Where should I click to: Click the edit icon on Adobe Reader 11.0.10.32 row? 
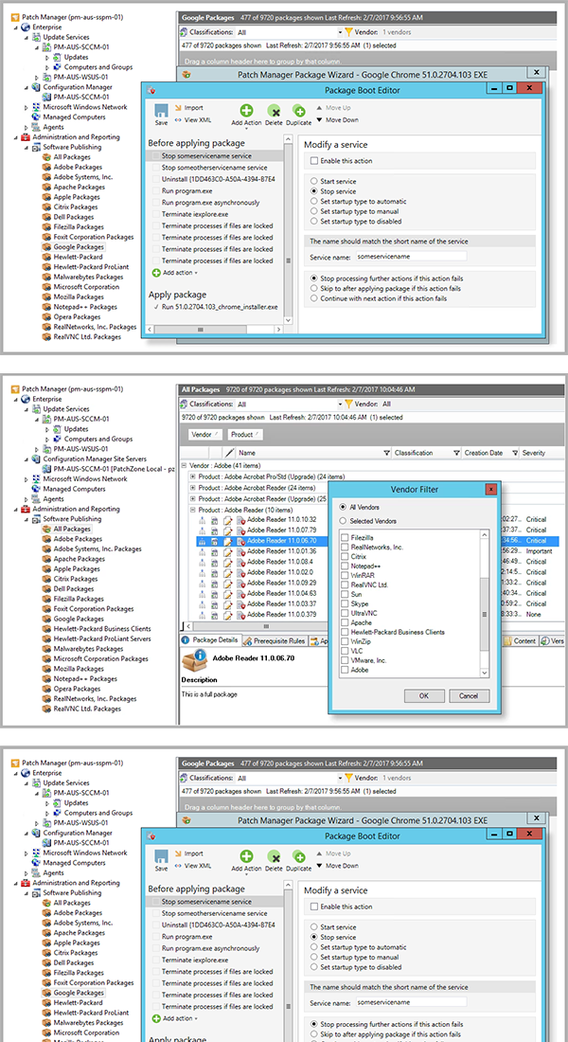pos(228,519)
